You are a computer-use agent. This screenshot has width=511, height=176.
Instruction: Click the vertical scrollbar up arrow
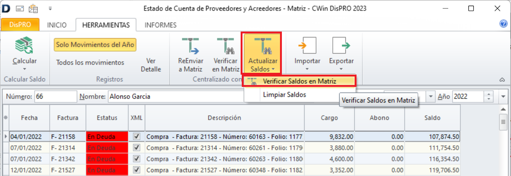(503, 110)
